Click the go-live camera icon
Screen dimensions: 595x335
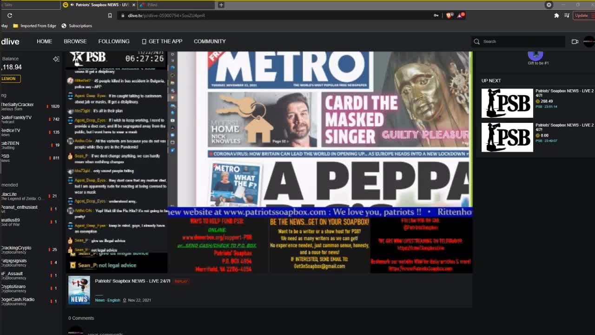[575, 41]
